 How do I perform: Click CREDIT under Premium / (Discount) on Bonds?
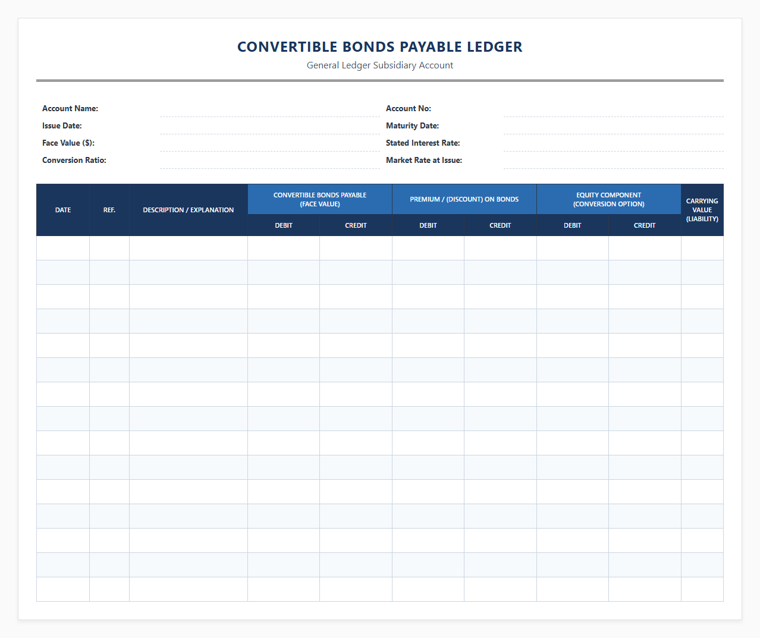(x=500, y=225)
